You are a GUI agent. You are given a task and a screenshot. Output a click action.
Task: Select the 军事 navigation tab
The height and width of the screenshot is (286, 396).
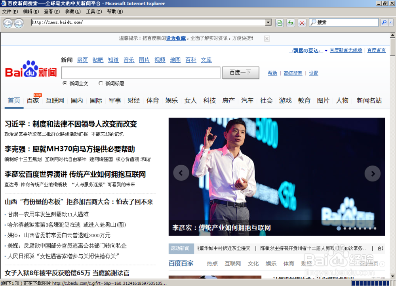point(115,101)
